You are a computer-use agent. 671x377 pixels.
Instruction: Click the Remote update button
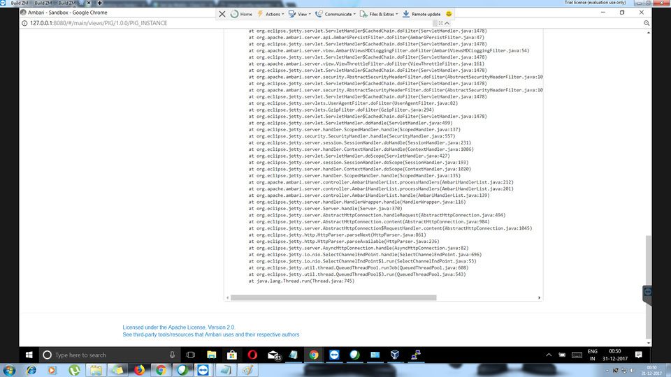[421, 14]
